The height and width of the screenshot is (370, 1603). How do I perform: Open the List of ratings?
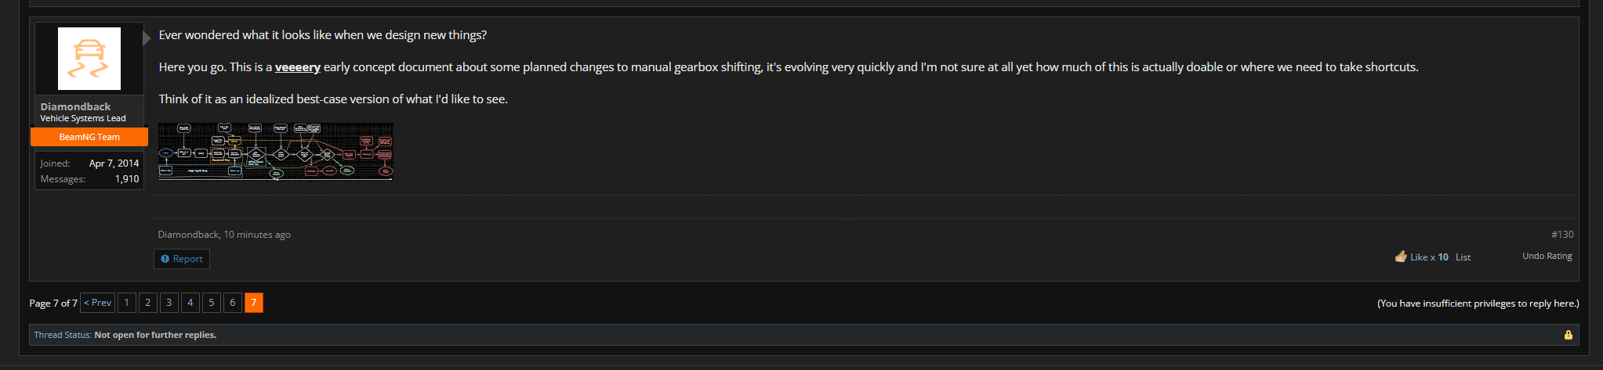pyautogui.click(x=1463, y=257)
